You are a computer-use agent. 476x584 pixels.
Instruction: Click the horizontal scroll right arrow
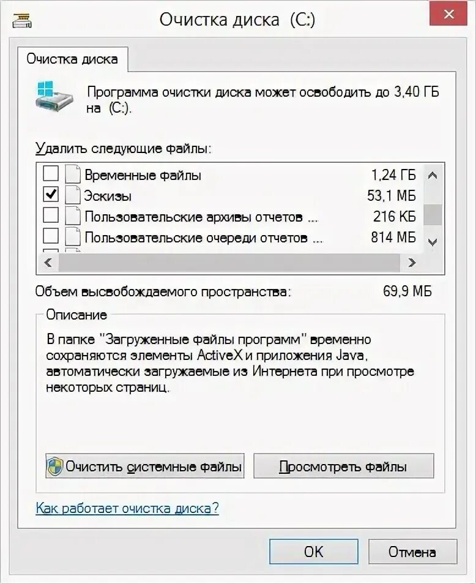(x=411, y=263)
